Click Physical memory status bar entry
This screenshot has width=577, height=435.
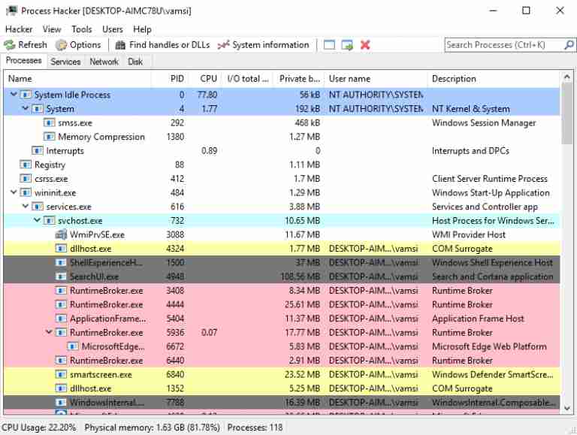pos(152,427)
